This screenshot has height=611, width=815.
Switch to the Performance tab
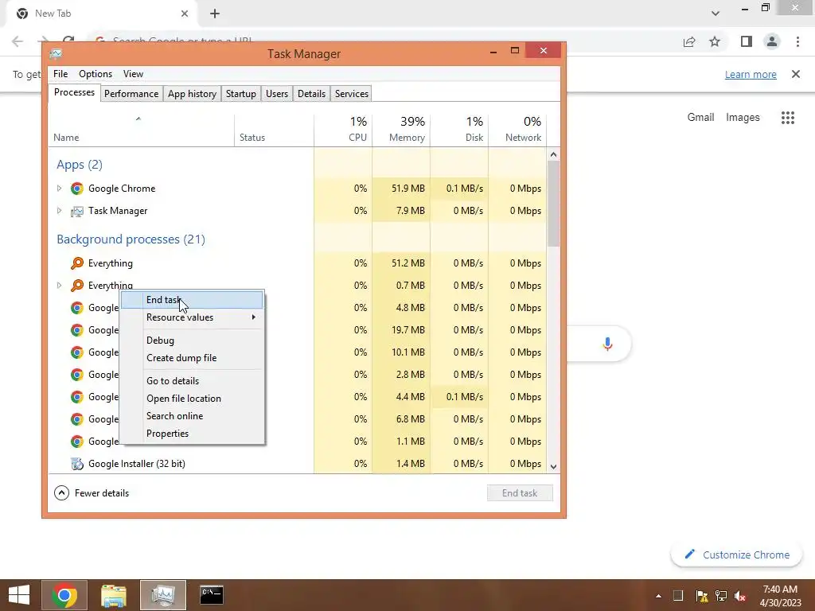pos(131,94)
